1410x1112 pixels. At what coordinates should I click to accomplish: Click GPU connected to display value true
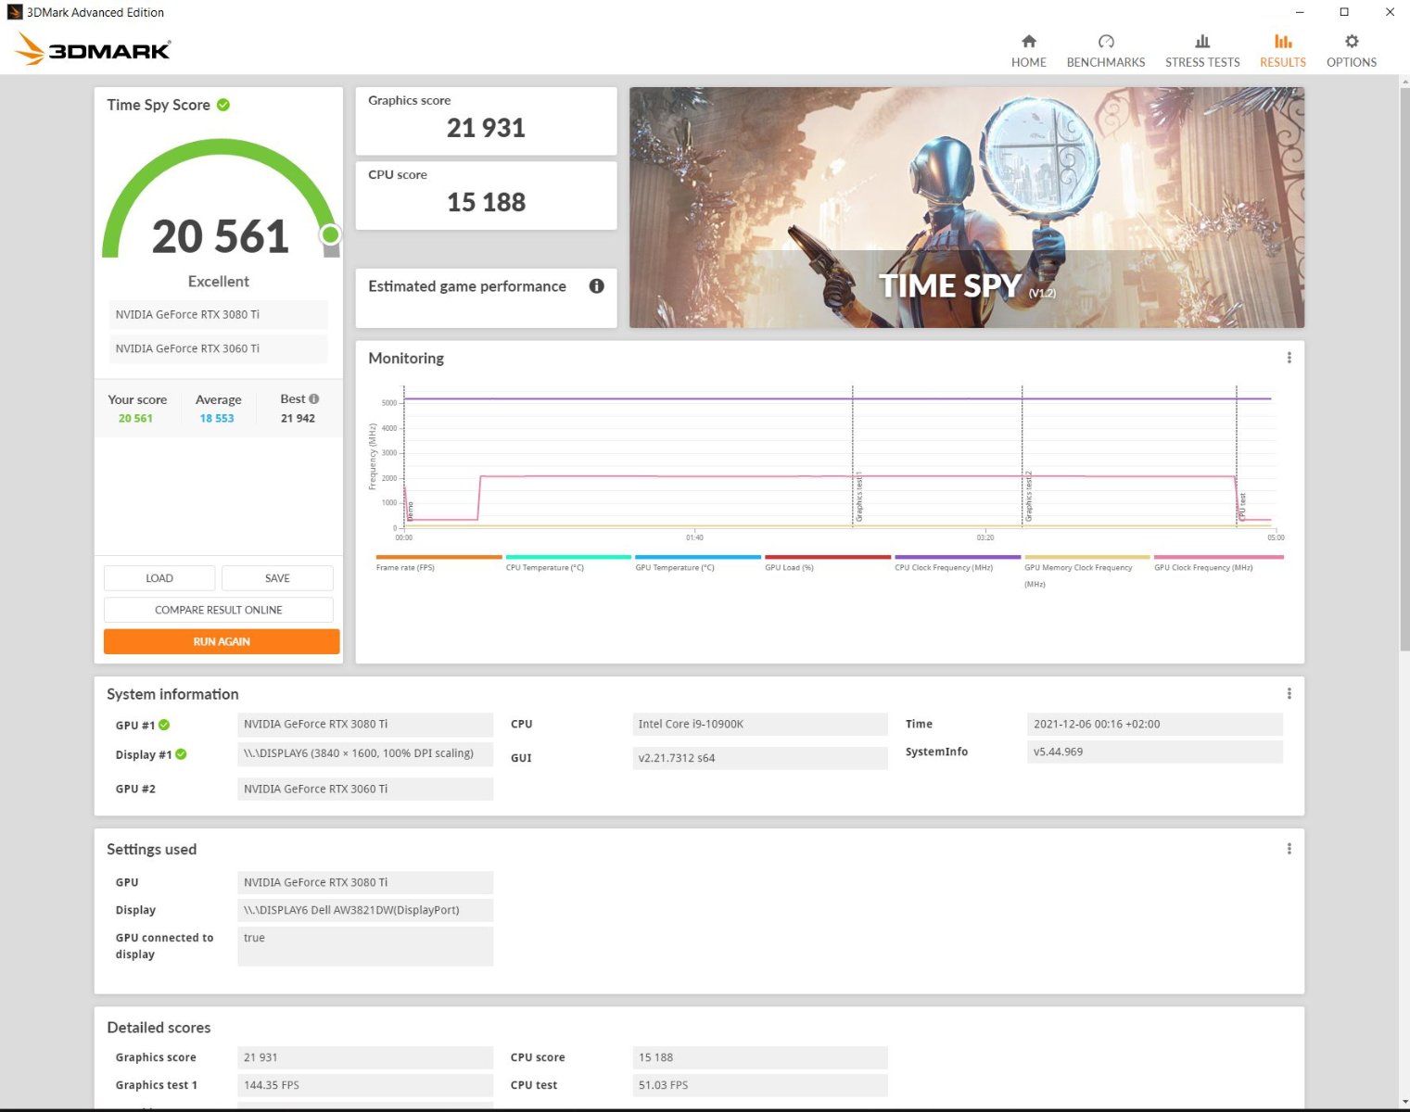365,946
